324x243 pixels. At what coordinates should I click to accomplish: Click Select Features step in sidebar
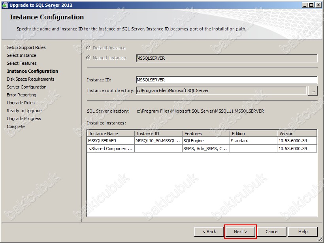point(22,63)
